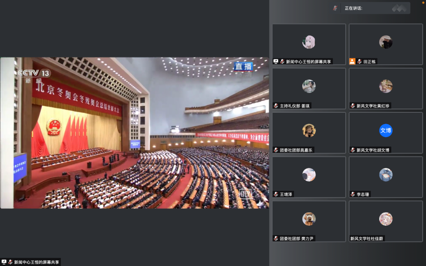Click the muted mic icon beside 正在讲话
Screen dimensions: 426x266
pos(335,8)
